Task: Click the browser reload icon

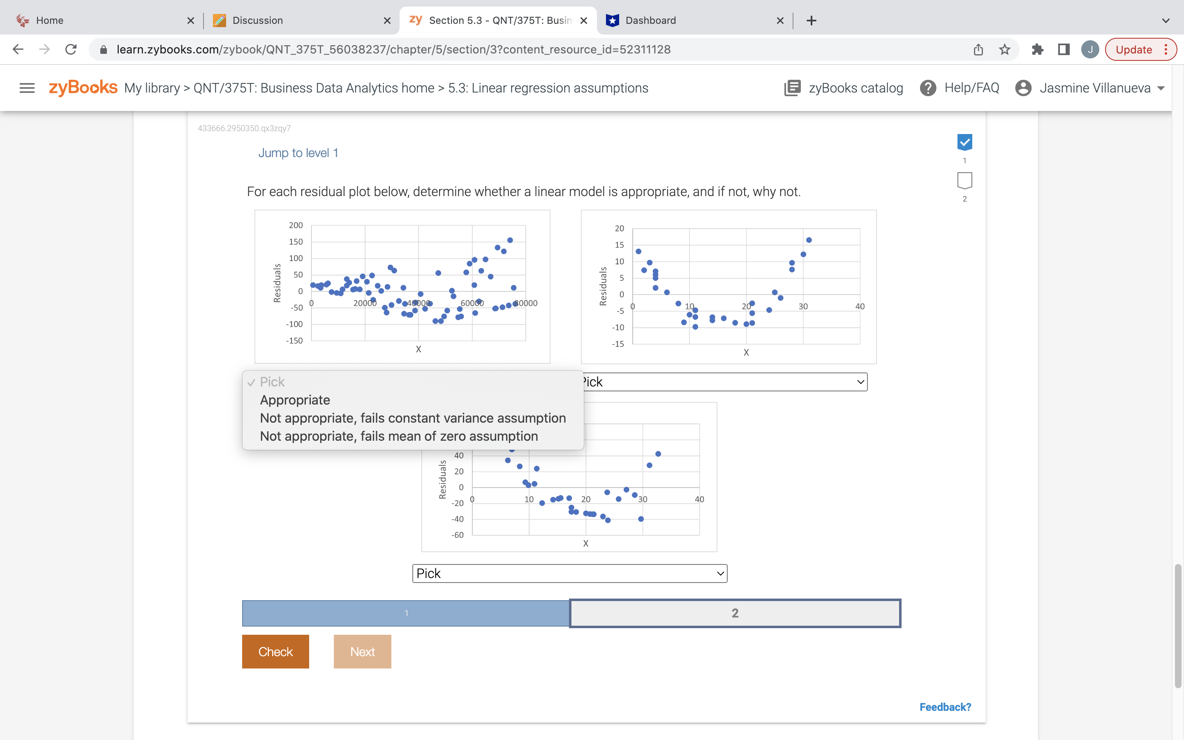Action: pyautogui.click(x=71, y=49)
